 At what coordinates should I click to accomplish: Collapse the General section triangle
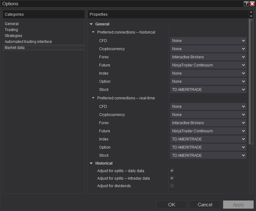(x=91, y=24)
